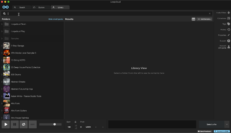
Task: Click the Loopcloud logo icon
Action: pyautogui.click(x=5, y=7)
